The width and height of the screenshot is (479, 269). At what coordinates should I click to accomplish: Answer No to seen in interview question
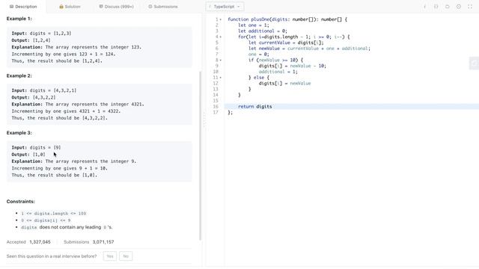click(x=126, y=256)
